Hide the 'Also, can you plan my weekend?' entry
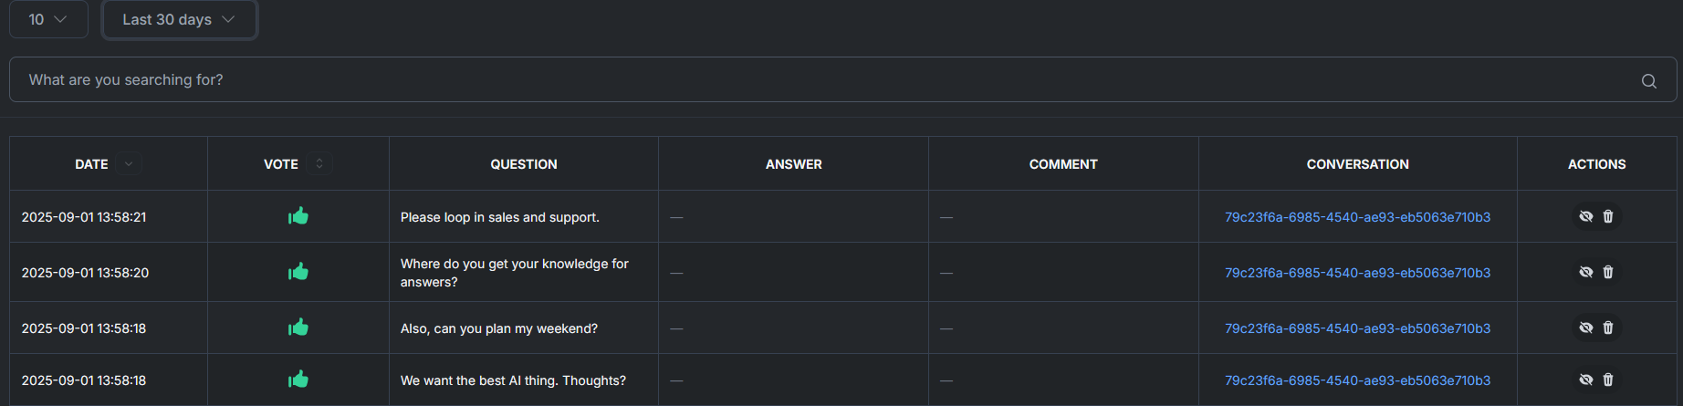 [x=1586, y=328]
